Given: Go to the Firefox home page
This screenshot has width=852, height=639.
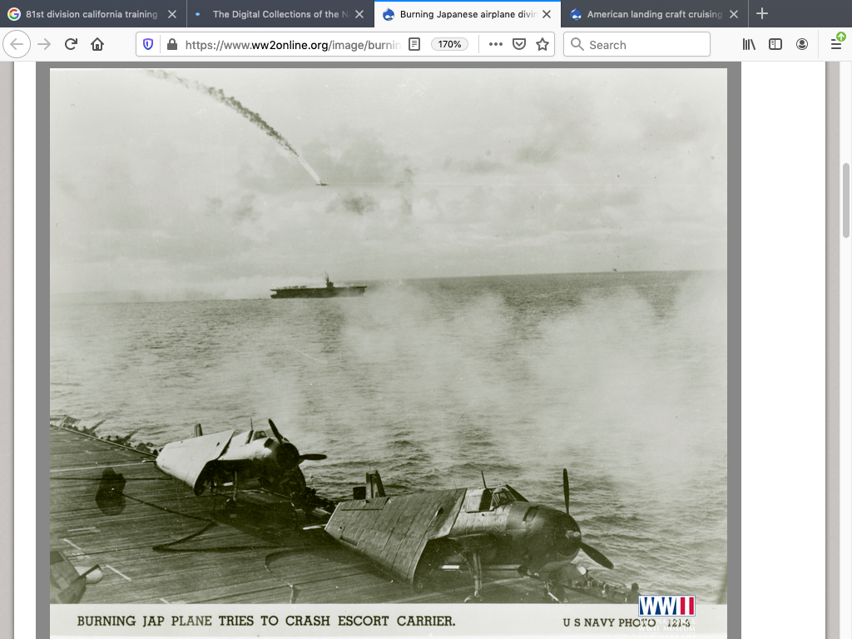Looking at the screenshot, I should point(97,45).
